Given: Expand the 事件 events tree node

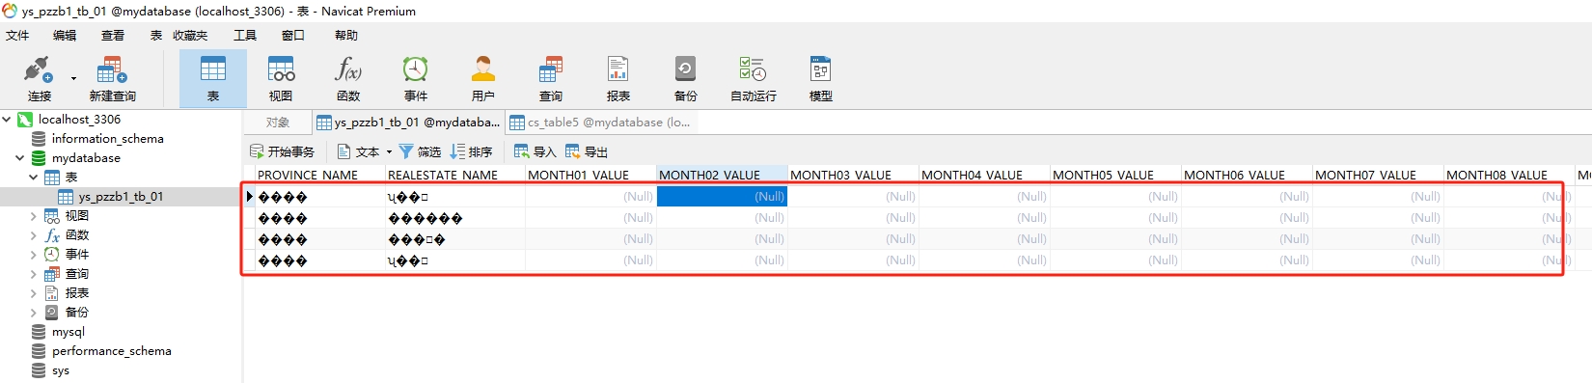Looking at the screenshot, I should click(34, 255).
